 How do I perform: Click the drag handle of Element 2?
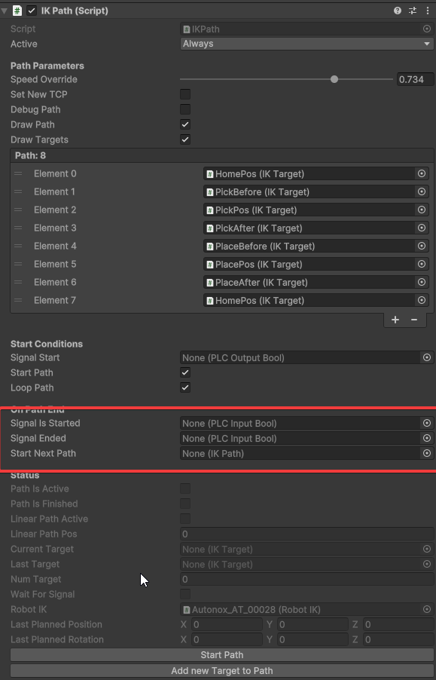pyautogui.click(x=18, y=210)
